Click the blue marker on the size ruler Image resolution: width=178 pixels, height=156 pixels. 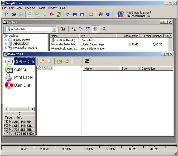pyautogui.click(x=44, y=145)
